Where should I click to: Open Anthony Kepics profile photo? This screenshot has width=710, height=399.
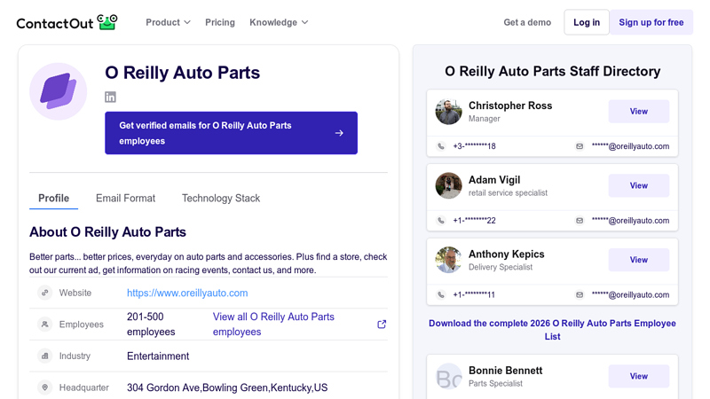click(x=449, y=260)
